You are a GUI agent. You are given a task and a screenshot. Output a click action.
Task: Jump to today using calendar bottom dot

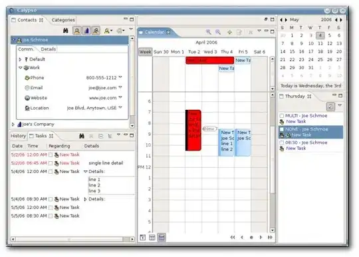click(251, 238)
